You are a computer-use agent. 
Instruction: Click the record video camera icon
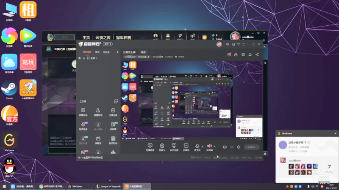tap(225, 147)
